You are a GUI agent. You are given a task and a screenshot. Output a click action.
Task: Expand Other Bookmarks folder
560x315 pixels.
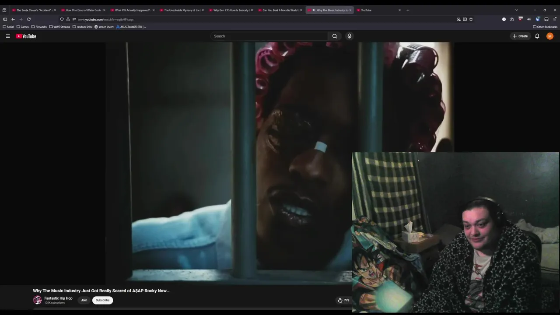[x=545, y=27]
